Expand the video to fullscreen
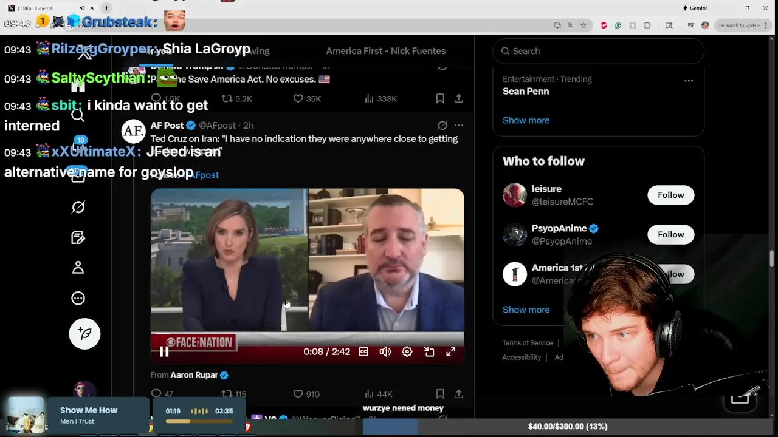This screenshot has width=778, height=437. pyautogui.click(x=451, y=351)
